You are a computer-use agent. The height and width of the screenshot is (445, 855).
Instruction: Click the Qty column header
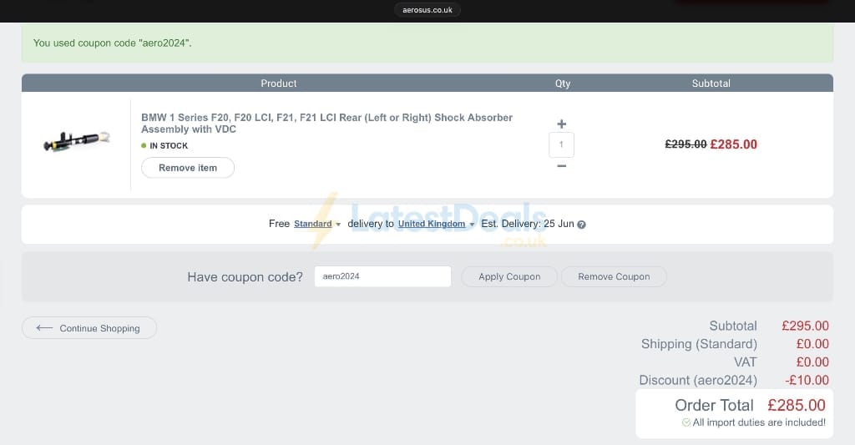(x=563, y=83)
